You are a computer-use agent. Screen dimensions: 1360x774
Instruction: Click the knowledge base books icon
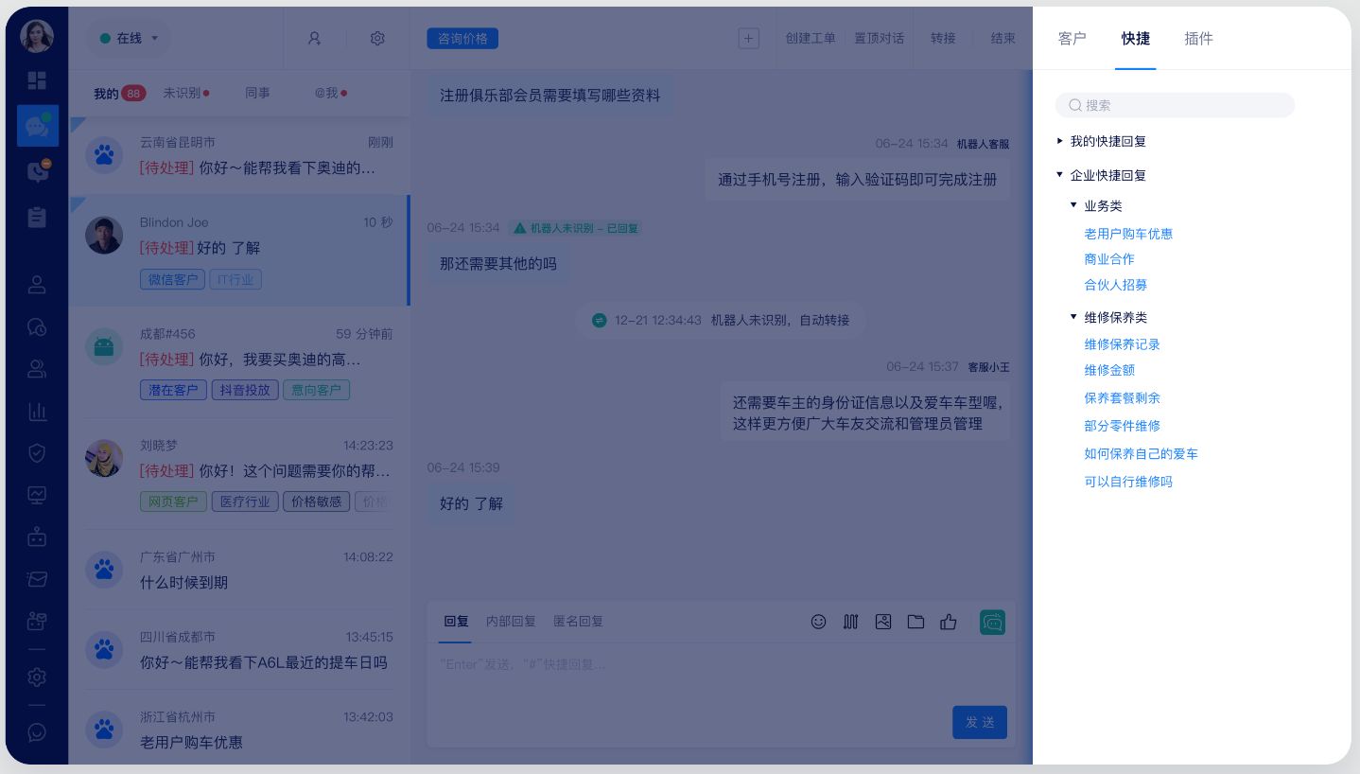pos(851,622)
